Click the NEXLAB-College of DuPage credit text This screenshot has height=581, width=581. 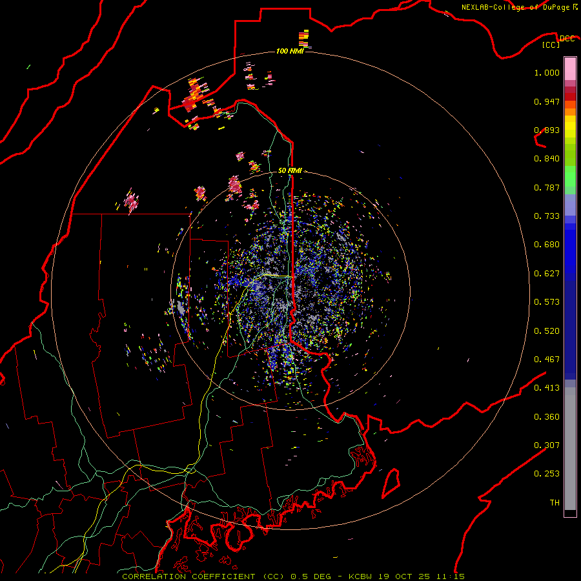point(516,7)
